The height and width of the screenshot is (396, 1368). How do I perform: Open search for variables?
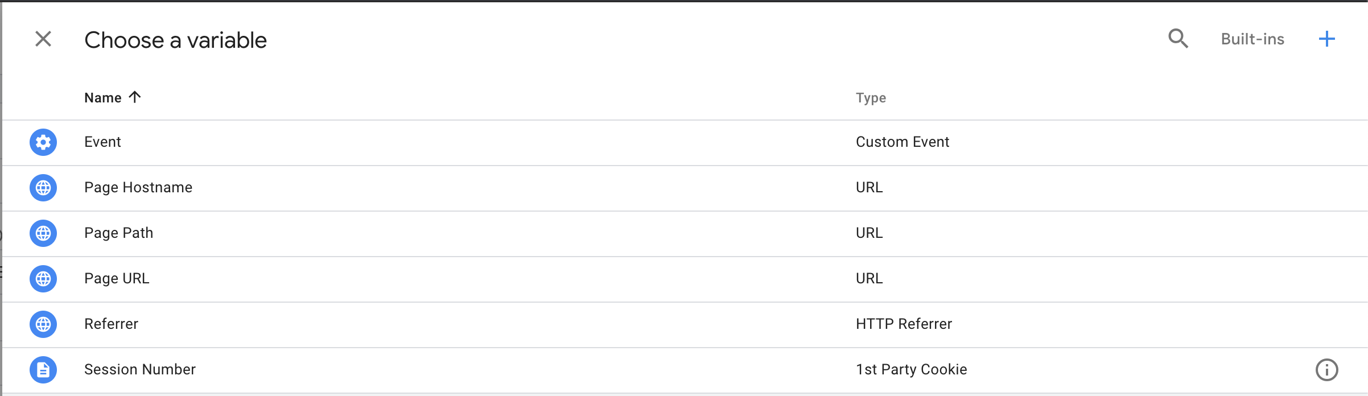[x=1178, y=39]
